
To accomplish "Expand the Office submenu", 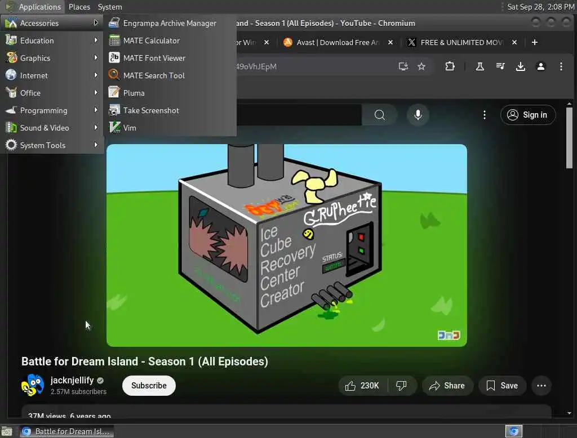I will click(51, 93).
